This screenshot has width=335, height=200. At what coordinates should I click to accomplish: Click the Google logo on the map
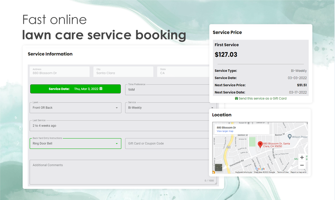click(260, 169)
